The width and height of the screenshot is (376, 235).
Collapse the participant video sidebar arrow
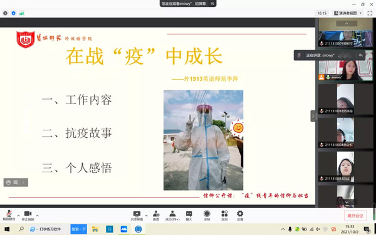click(x=313, y=116)
